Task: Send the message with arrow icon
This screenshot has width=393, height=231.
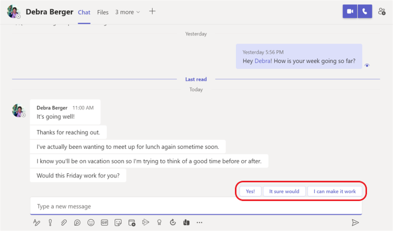Action: coord(355,222)
